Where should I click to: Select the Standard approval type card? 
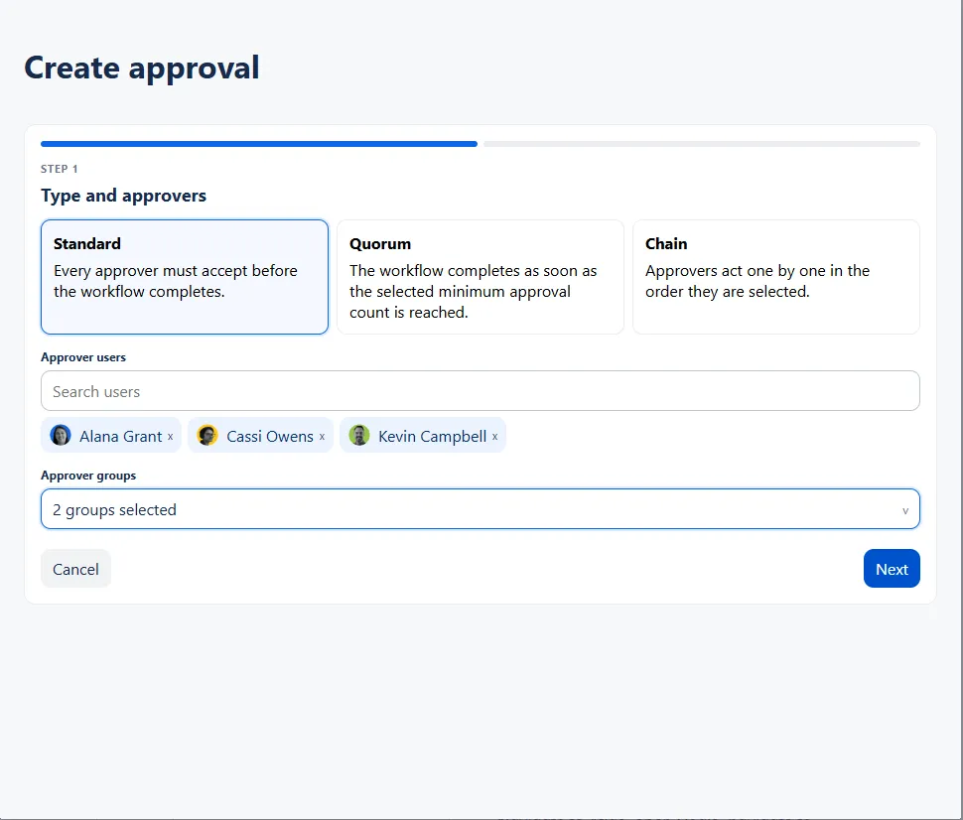coord(185,277)
